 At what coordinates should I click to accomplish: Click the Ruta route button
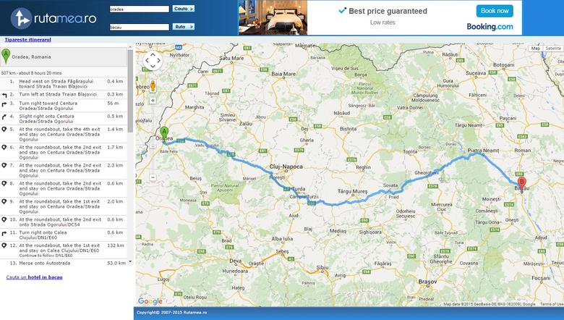[184, 27]
